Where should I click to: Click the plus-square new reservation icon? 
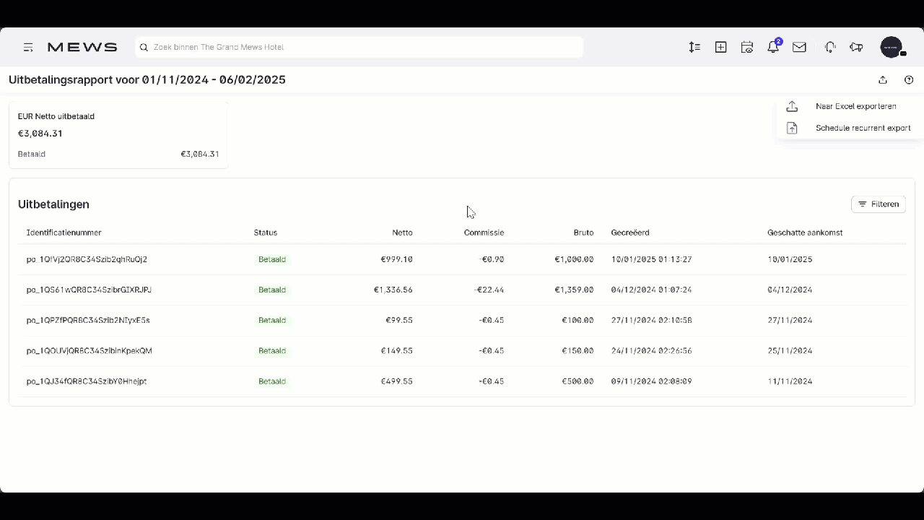(x=720, y=47)
